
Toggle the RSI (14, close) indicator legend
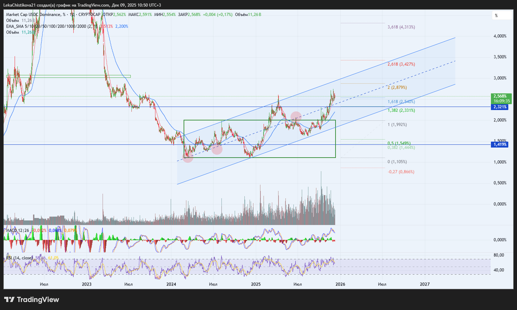[x=19, y=258]
